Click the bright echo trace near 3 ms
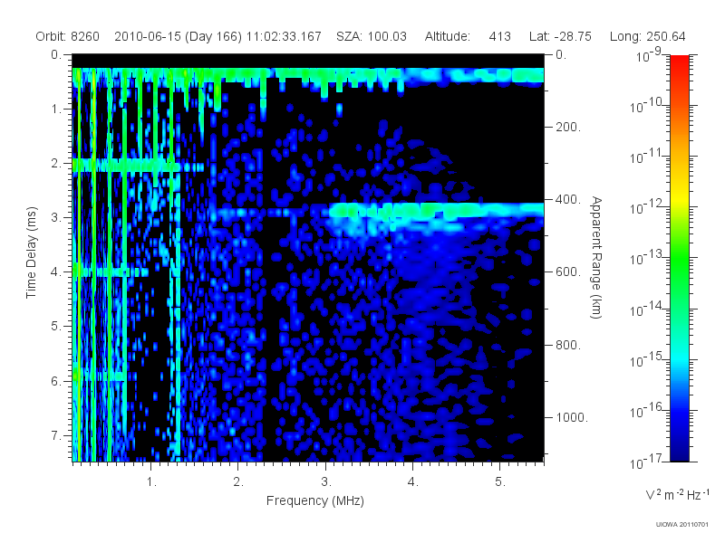Screen dimensions: 725x543 pyautogui.click(x=435, y=210)
